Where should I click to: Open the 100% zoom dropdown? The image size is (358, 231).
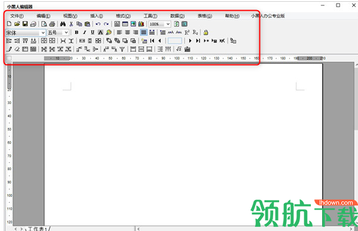[x=168, y=24]
